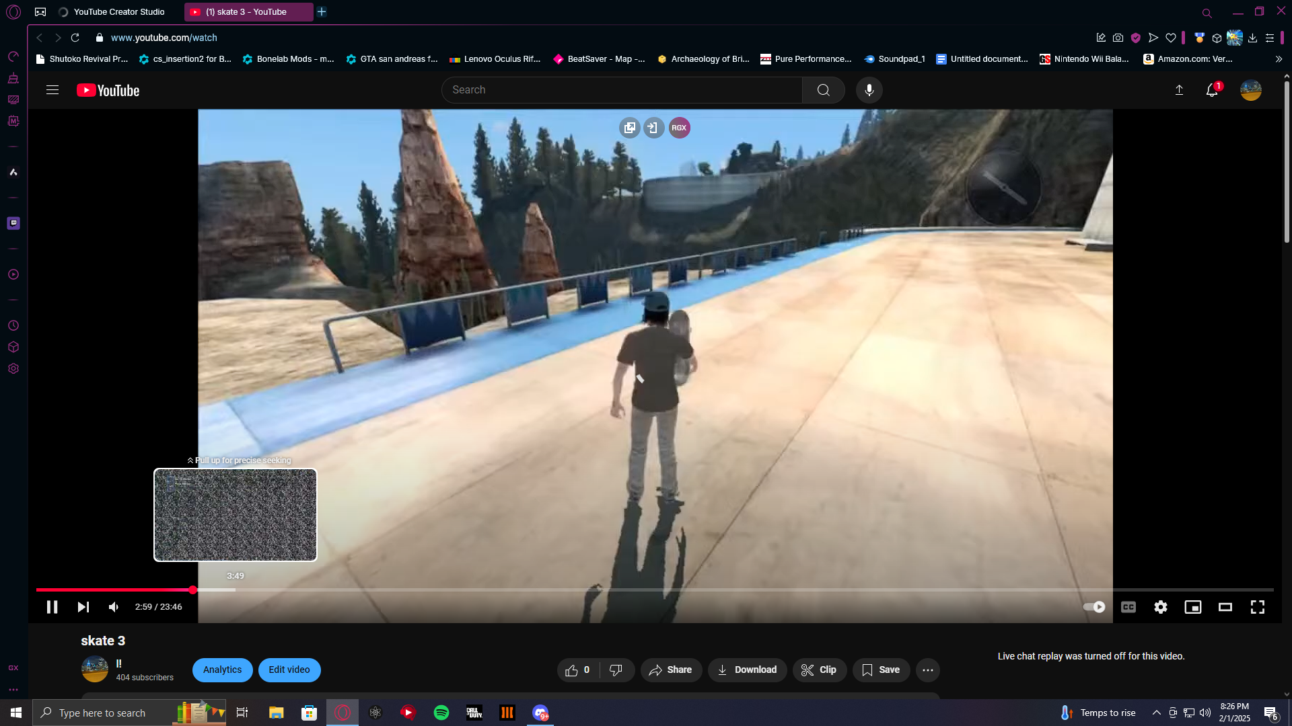Viewport: 1292px width, 726px height.
Task: Click the voice search microphone icon
Action: pyautogui.click(x=869, y=90)
